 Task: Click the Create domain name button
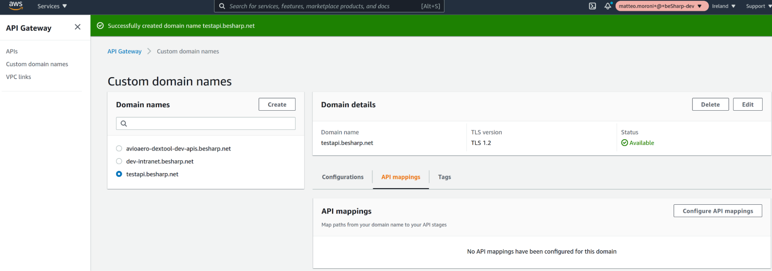(277, 104)
